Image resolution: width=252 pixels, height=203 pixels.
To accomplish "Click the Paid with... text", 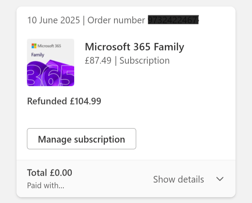I will [45, 186].
